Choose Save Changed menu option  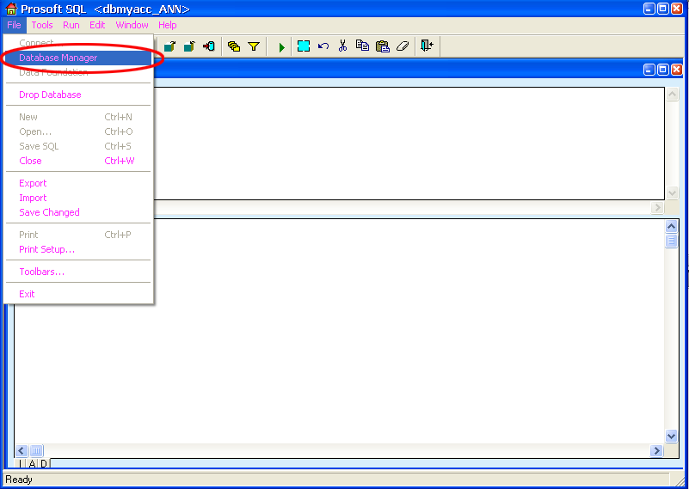point(49,212)
